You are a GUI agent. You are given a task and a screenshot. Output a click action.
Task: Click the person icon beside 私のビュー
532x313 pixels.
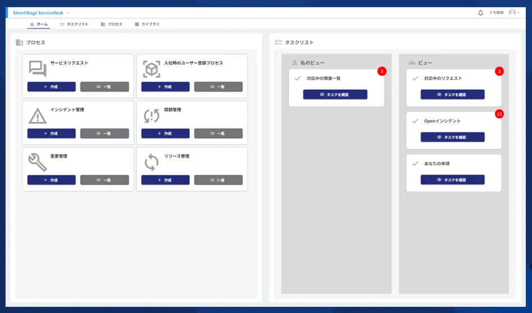click(x=295, y=63)
